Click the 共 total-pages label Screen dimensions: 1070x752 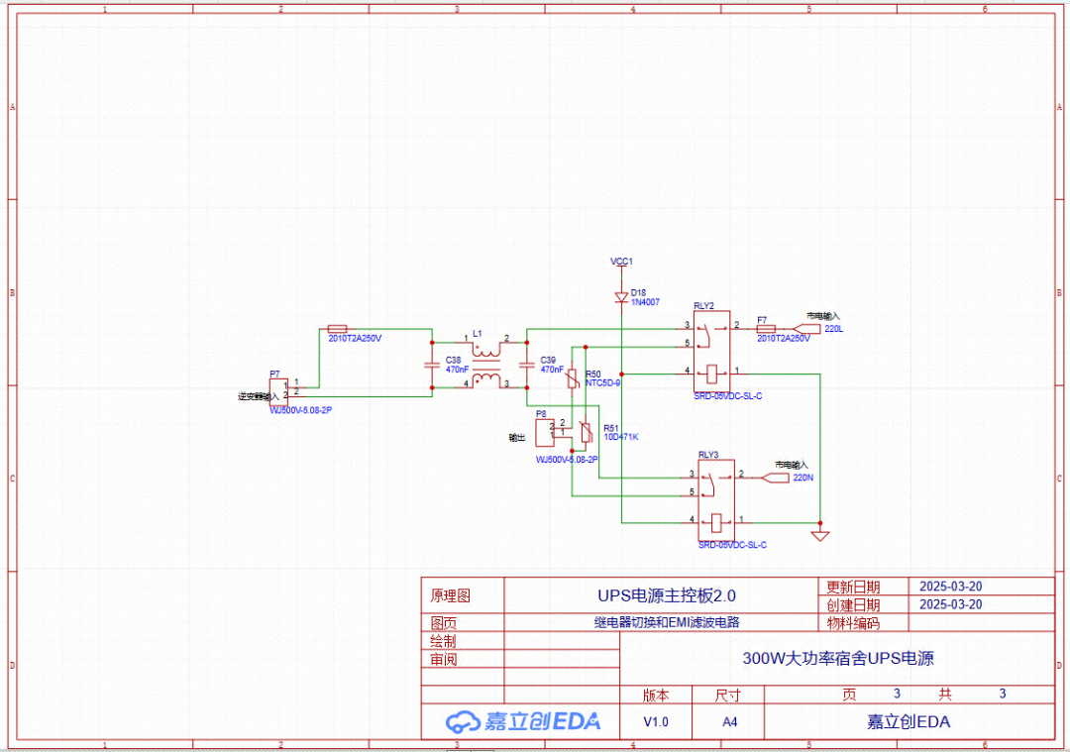(945, 695)
